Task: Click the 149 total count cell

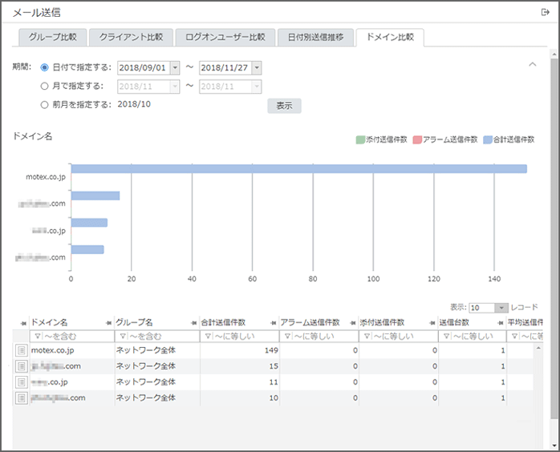Action: coord(240,350)
